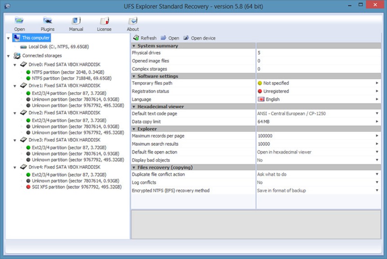Click the Language English setting value
The image size is (387, 259).
[272, 99]
